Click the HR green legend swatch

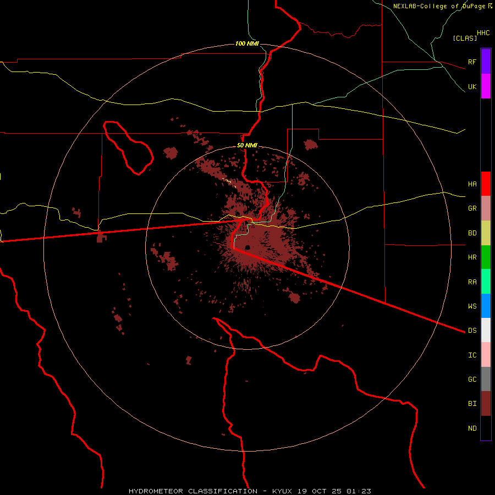pyautogui.click(x=486, y=257)
